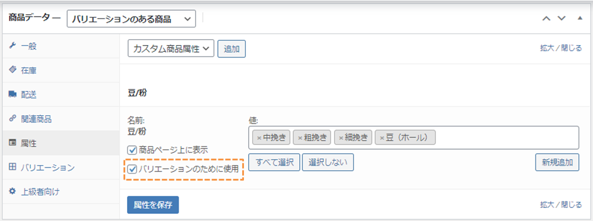The height and width of the screenshot is (221, 593).
Task: Move the 商品データ panel down
Action: [x=562, y=18]
